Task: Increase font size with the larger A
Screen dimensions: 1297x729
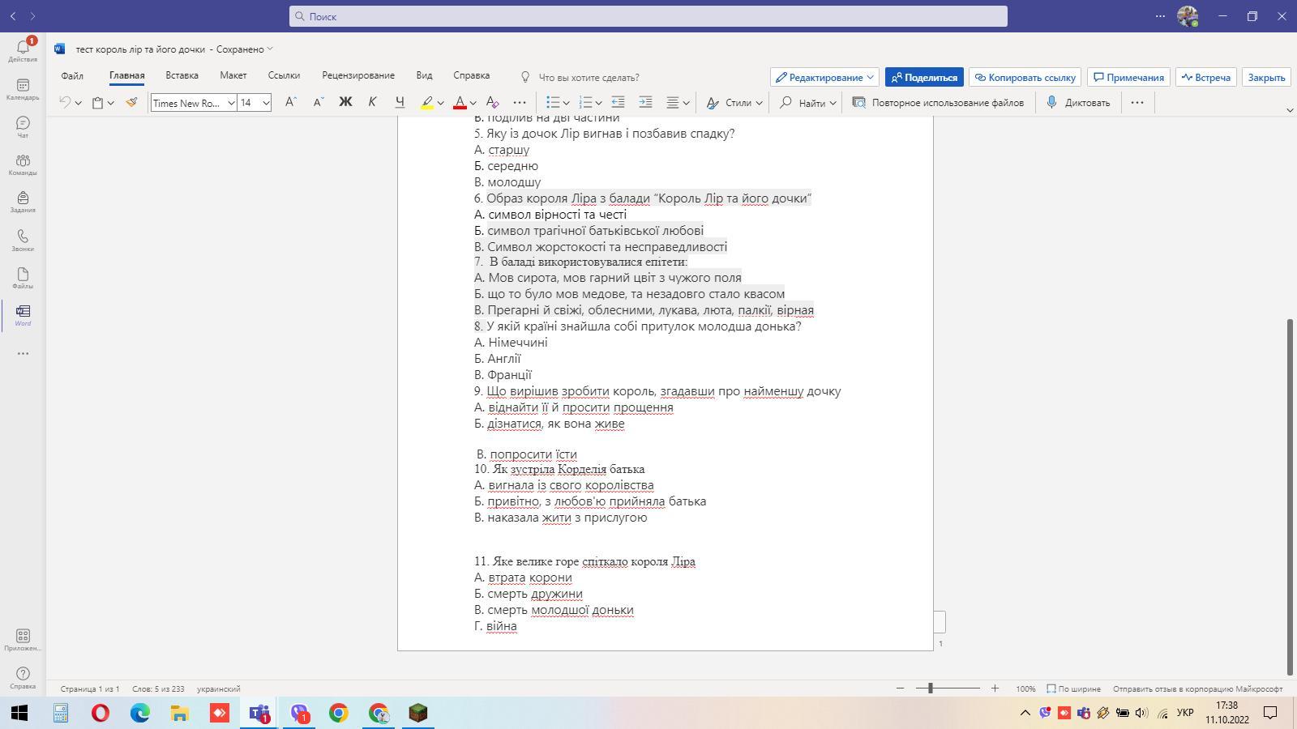Action: pos(290,102)
